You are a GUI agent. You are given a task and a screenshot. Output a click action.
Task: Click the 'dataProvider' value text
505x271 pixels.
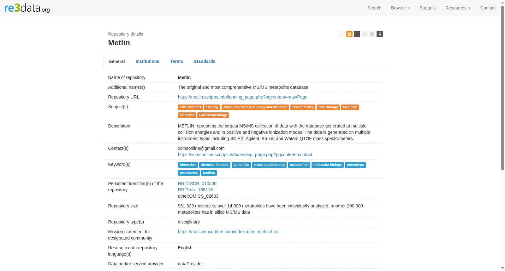pyautogui.click(x=190, y=264)
